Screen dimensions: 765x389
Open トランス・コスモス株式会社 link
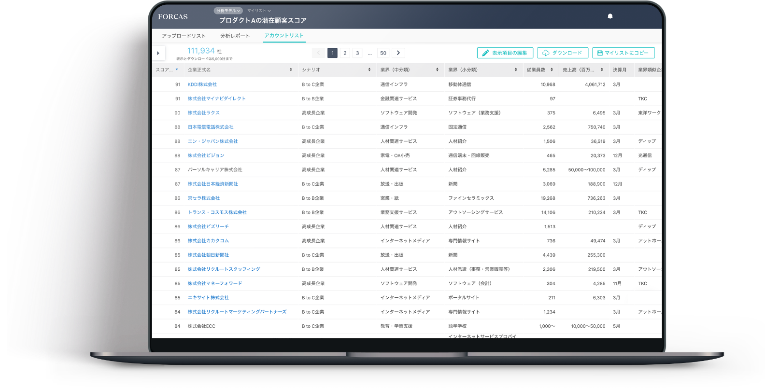217,212
